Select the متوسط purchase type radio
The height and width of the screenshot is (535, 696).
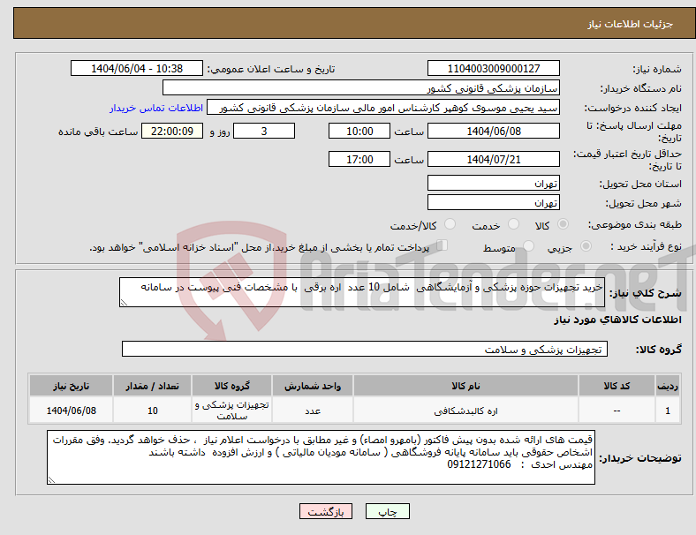click(529, 245)
